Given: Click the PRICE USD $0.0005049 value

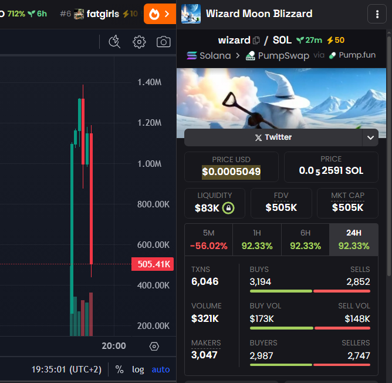Looking at the screenshot, I should click(x=231, y=172).
